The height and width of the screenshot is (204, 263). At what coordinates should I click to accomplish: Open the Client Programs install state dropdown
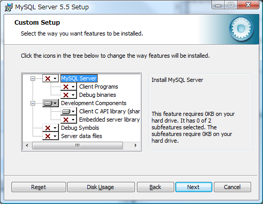pos(69,87)
